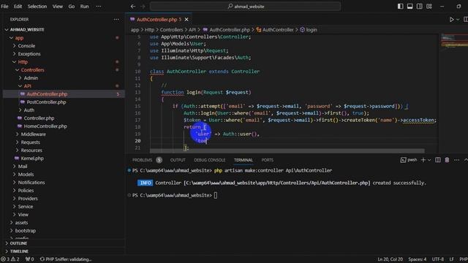Screen dimensions: 468x263
Task: Expand the OUTLINE section
Action: [x=18, y=243]
